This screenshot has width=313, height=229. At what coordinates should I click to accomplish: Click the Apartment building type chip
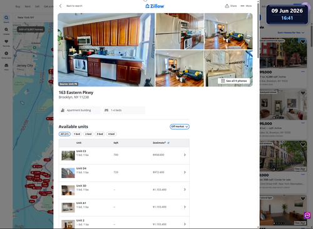point(80,110)
